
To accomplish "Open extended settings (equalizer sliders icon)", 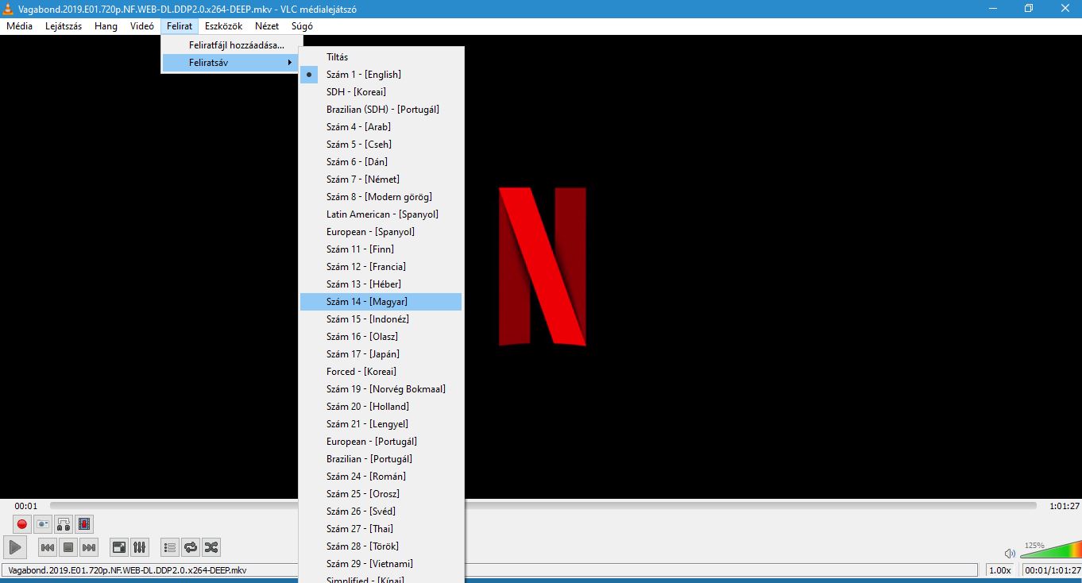I will coord(140,547).
